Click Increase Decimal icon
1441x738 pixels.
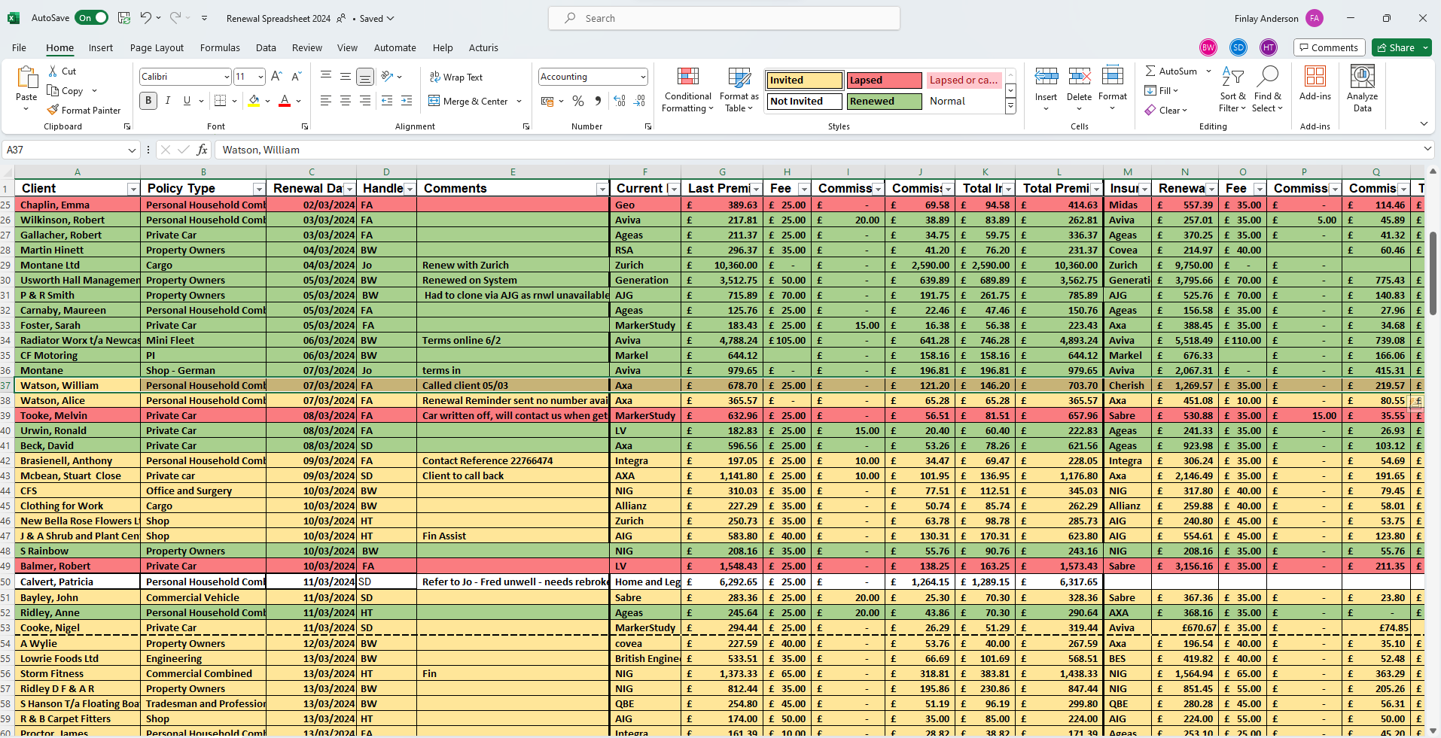620,101
